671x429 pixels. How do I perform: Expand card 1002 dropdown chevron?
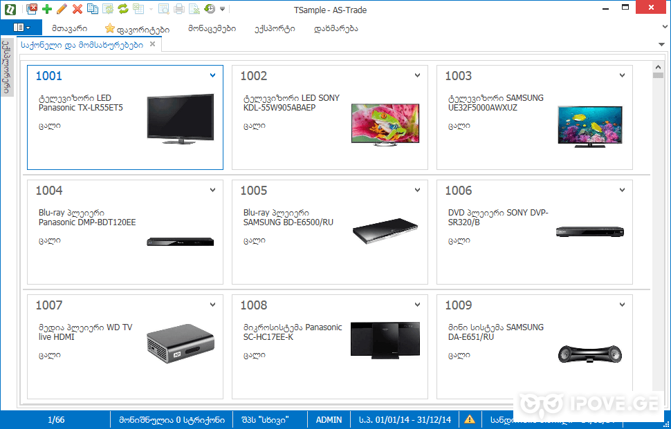pyautogui.click(x=417, y=75)
